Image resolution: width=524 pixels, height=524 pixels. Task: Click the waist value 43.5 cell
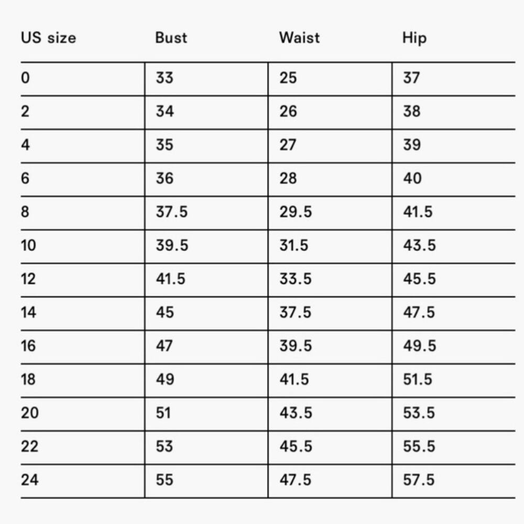coord(295,413)
